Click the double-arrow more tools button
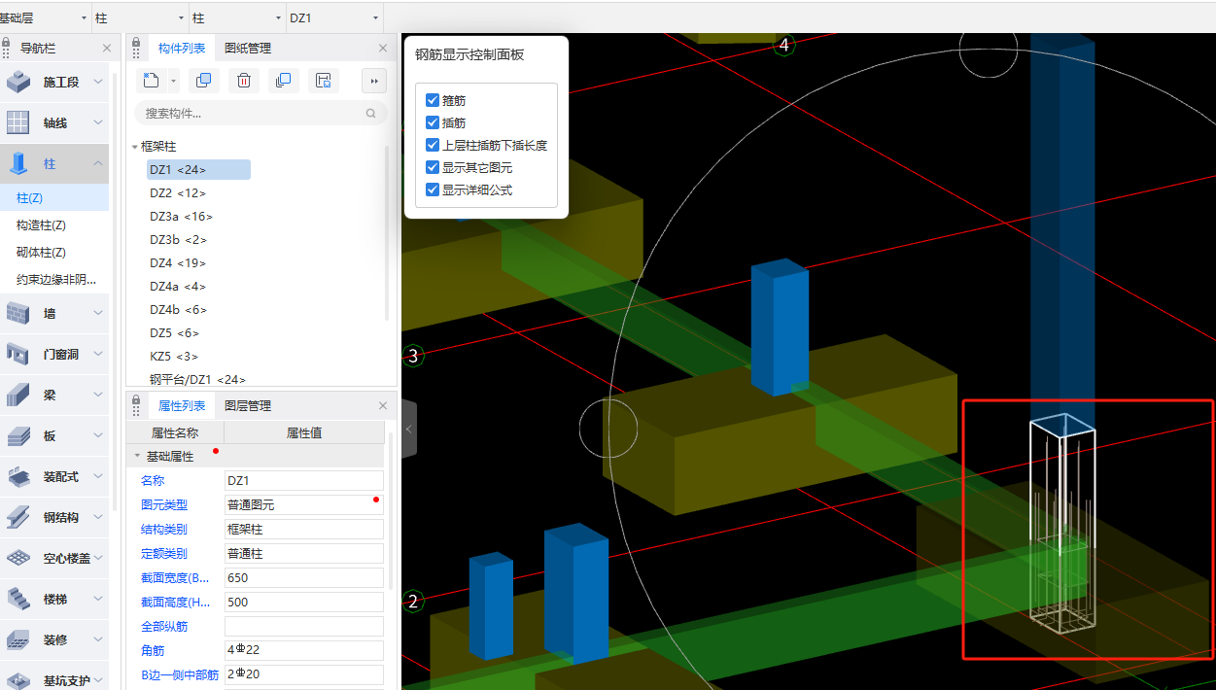Image resolution: width=1216 pixels, height=690 pixels. [373, 81]
